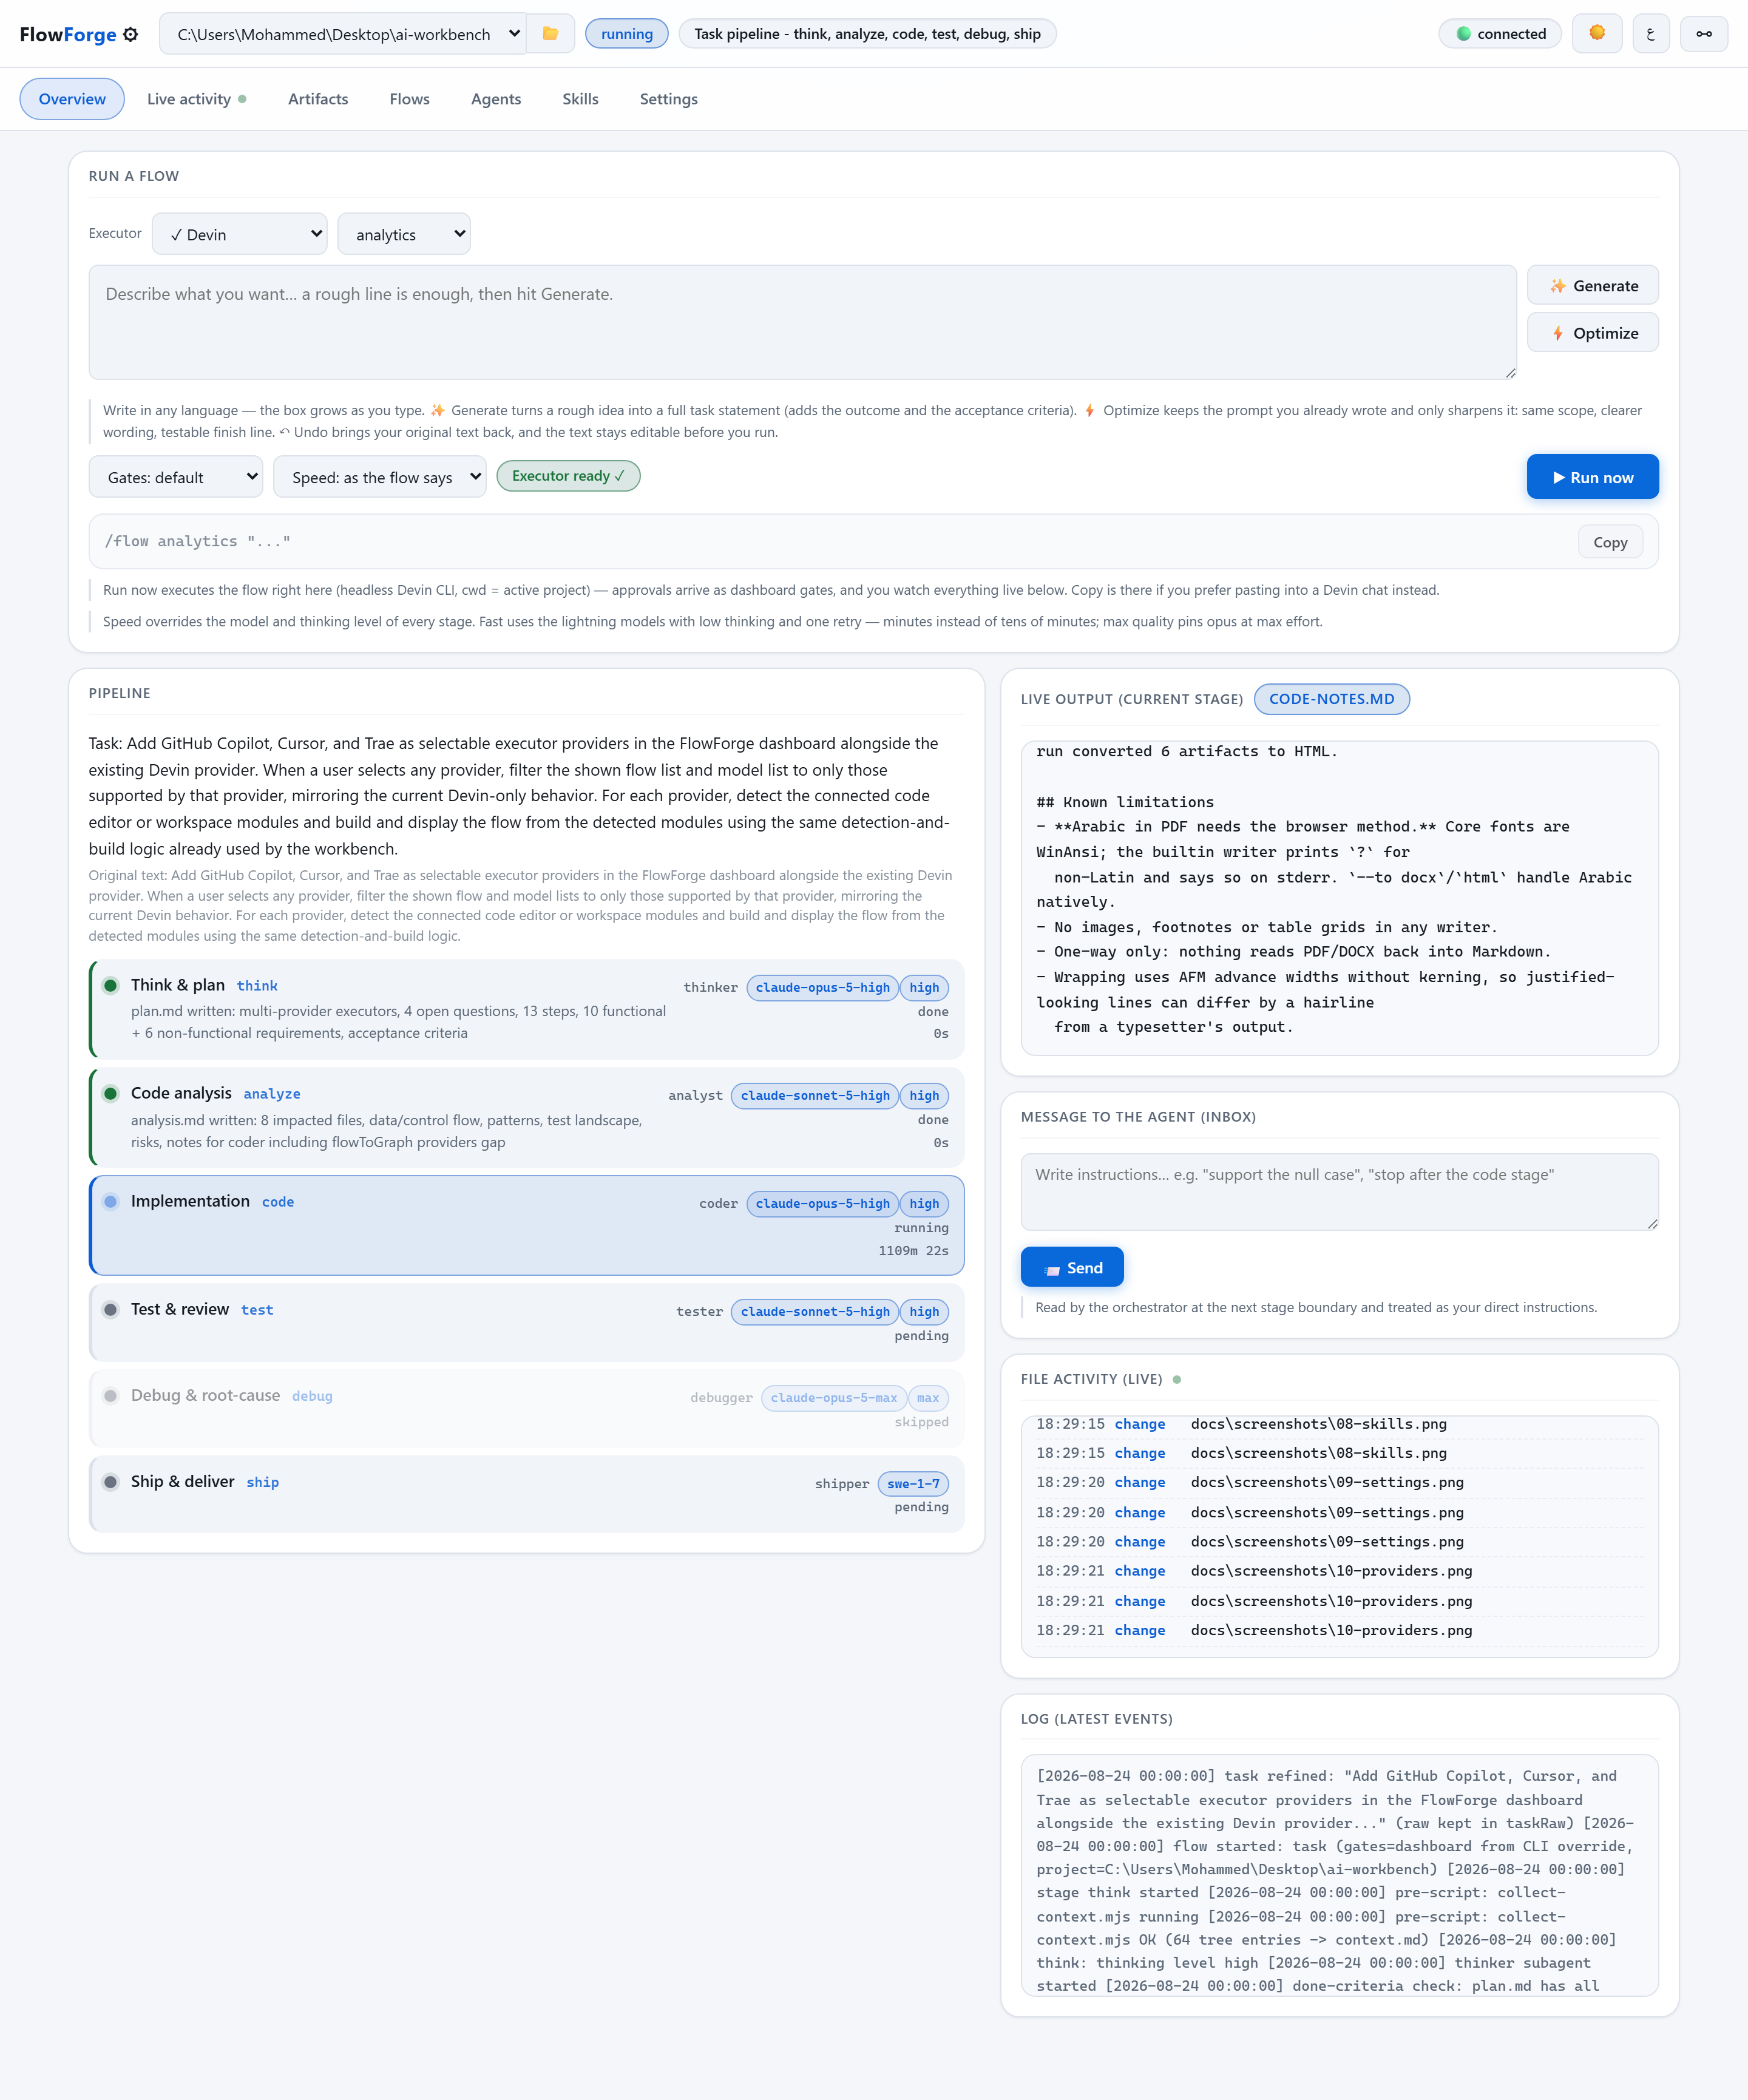The height and width of the screenshot is (2100, 1748).
Task: Click the running status badge in header
Action: [x=627, y=34]
